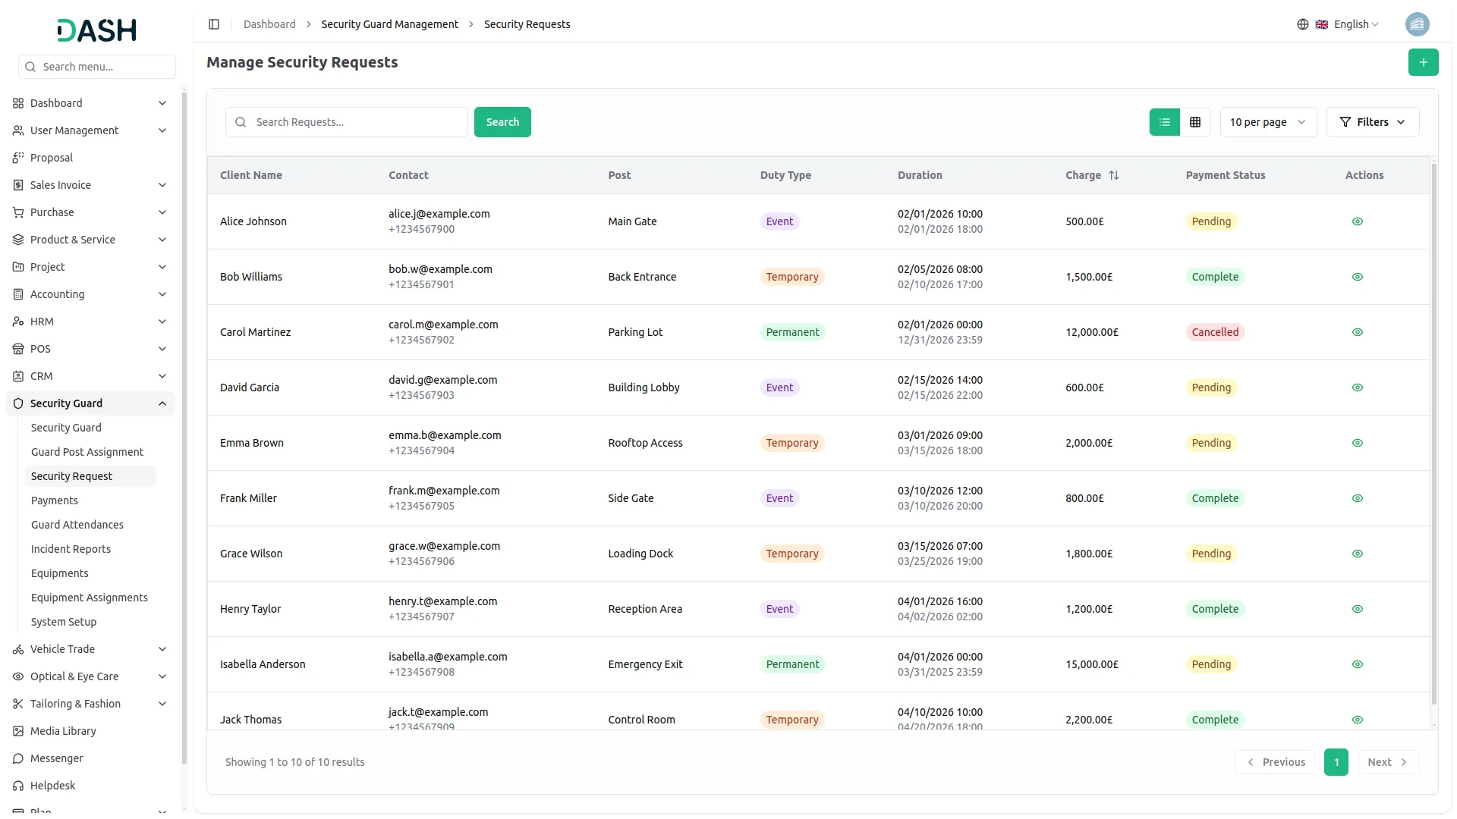Open the Helpdesk sidebar item
The width and height of the screenshot is (1457, 819).
click(x=52, y=786)
